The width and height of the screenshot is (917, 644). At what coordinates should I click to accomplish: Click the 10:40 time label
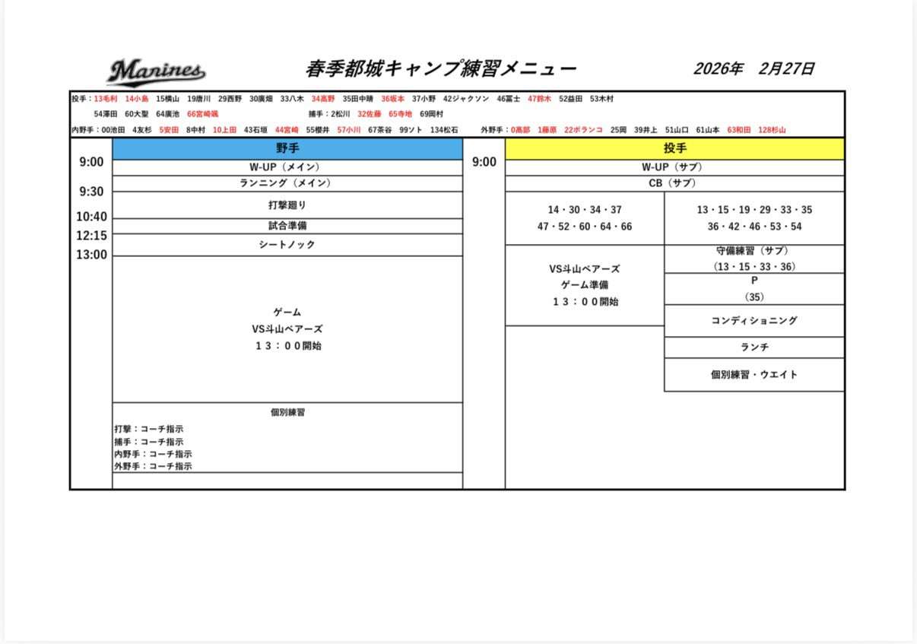pos(91,217)
